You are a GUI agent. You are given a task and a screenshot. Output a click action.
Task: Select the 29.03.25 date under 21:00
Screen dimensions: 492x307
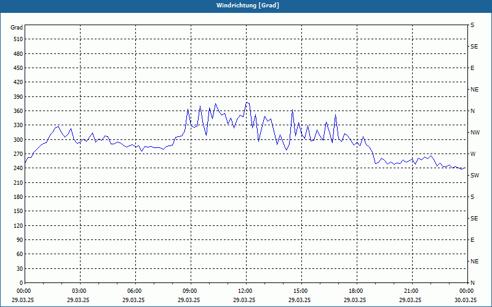pos(410,300)
